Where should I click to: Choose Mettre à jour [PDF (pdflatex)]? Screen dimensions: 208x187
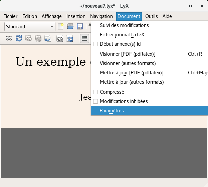pos(150,73)
